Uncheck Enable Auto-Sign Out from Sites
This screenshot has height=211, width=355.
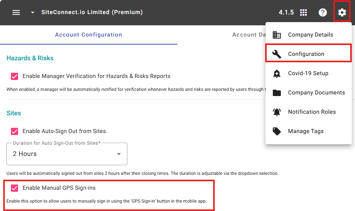[x=15, y=131]
